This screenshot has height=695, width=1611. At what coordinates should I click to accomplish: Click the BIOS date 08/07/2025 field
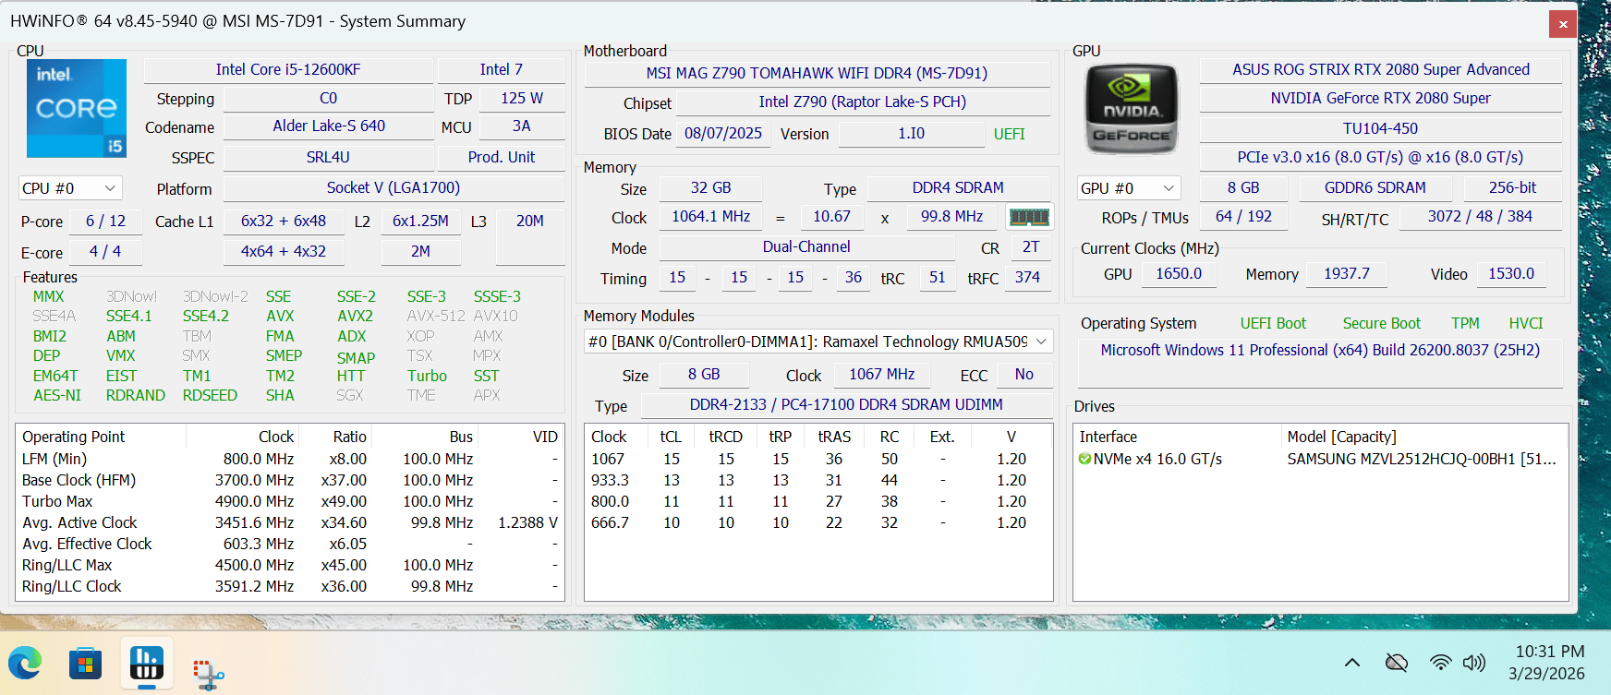click(x=723, y=134)
